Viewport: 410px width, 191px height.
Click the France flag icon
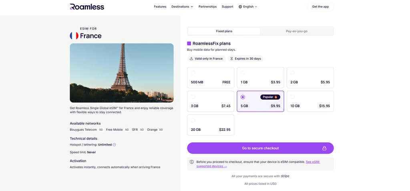(74, 36)
